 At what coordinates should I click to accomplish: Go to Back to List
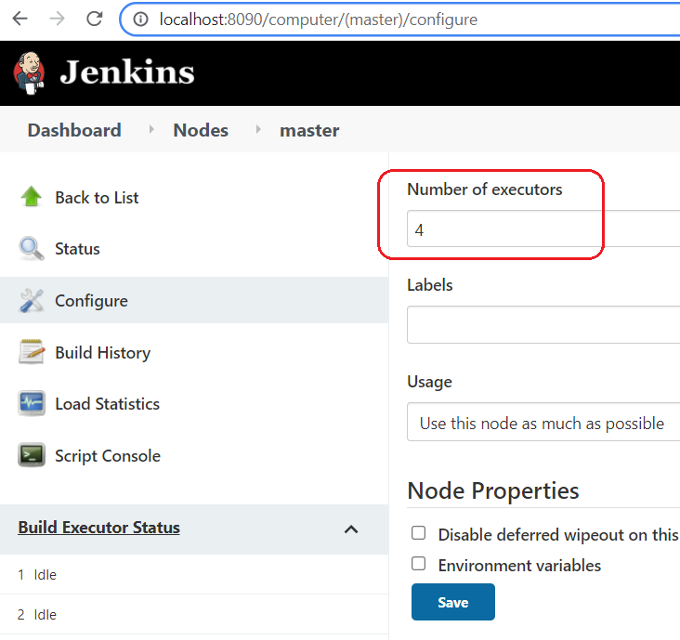pyautogui.click(x=97, y=198)
